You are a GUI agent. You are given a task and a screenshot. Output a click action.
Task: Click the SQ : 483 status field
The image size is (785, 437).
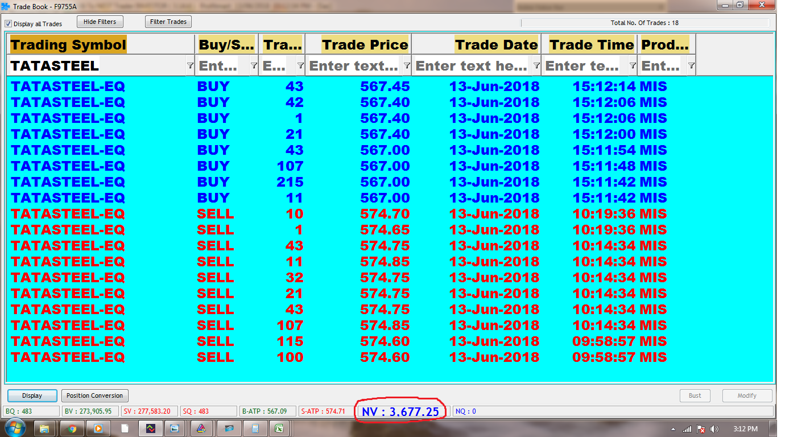[x=209, y=411]
